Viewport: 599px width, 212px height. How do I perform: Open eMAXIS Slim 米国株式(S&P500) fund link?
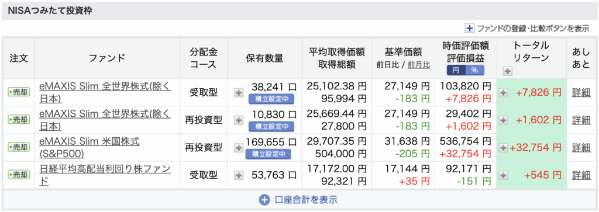click(89, 147)
